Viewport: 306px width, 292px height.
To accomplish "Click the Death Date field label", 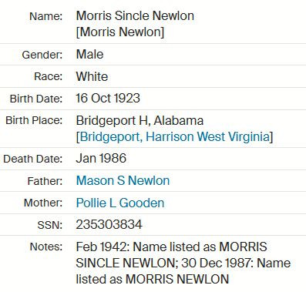I will tap(33, 159).
